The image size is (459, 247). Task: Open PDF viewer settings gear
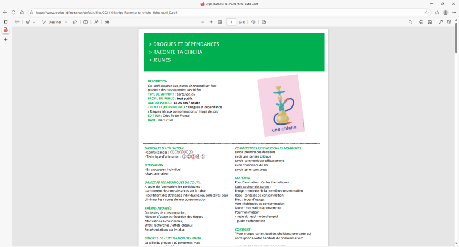click(x=449, y=22)
